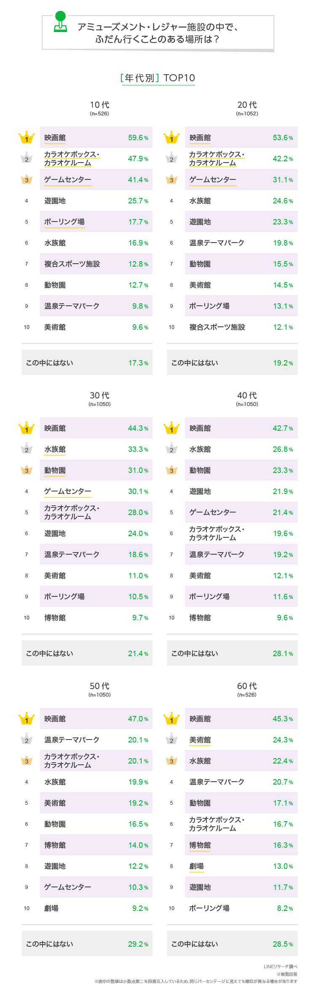The height and width of the screenshot is (996, 316).
Task: Click the silver rank 2 crown under 20代
Action: pyautogui.click(x=171, y=158)
